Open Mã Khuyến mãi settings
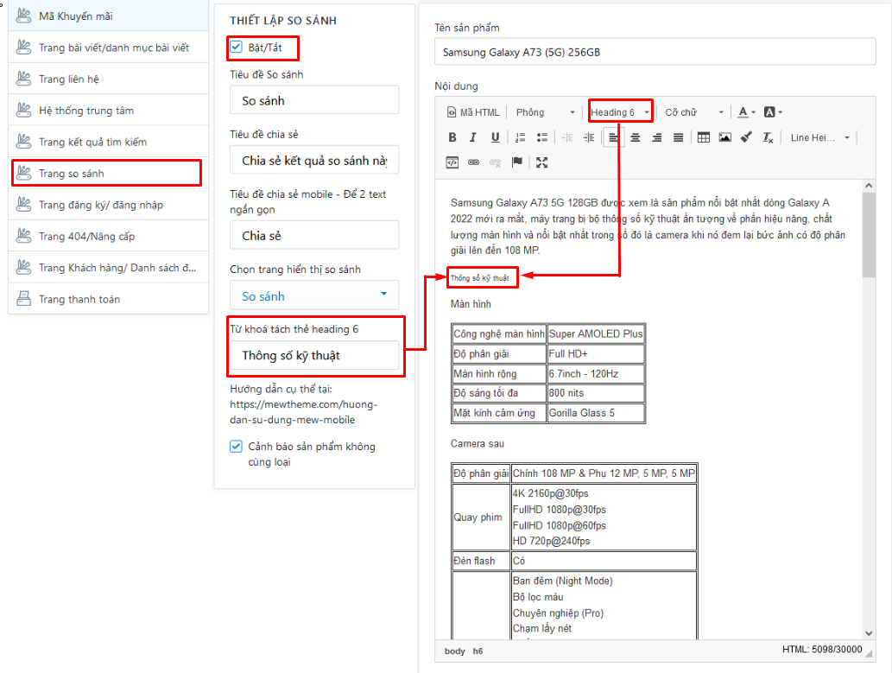Screen dimensions: 892x673 click(108, 16)
